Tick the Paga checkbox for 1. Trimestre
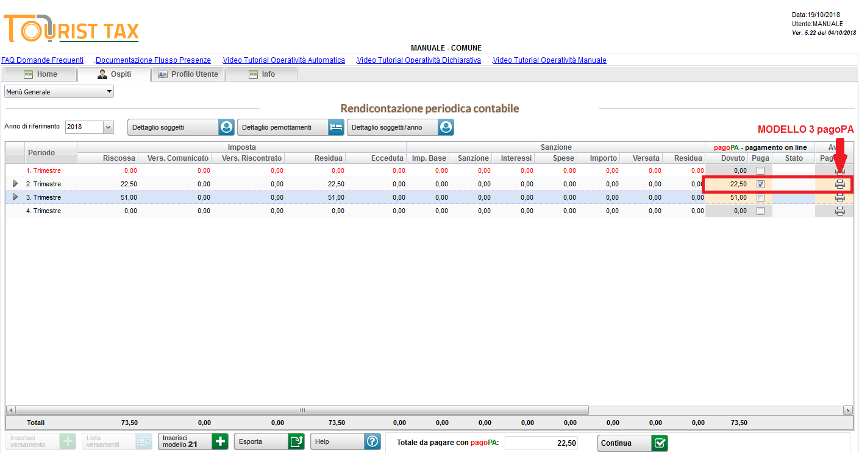 (x=760, y=171)
